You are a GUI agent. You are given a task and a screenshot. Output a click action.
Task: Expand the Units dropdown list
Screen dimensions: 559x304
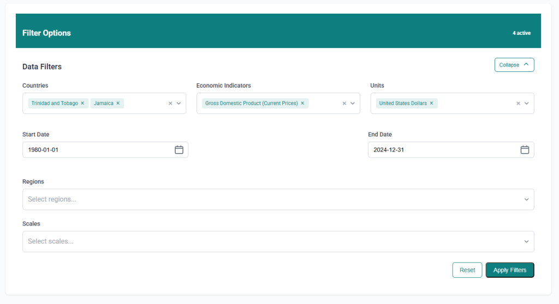[x=527, y=103]
